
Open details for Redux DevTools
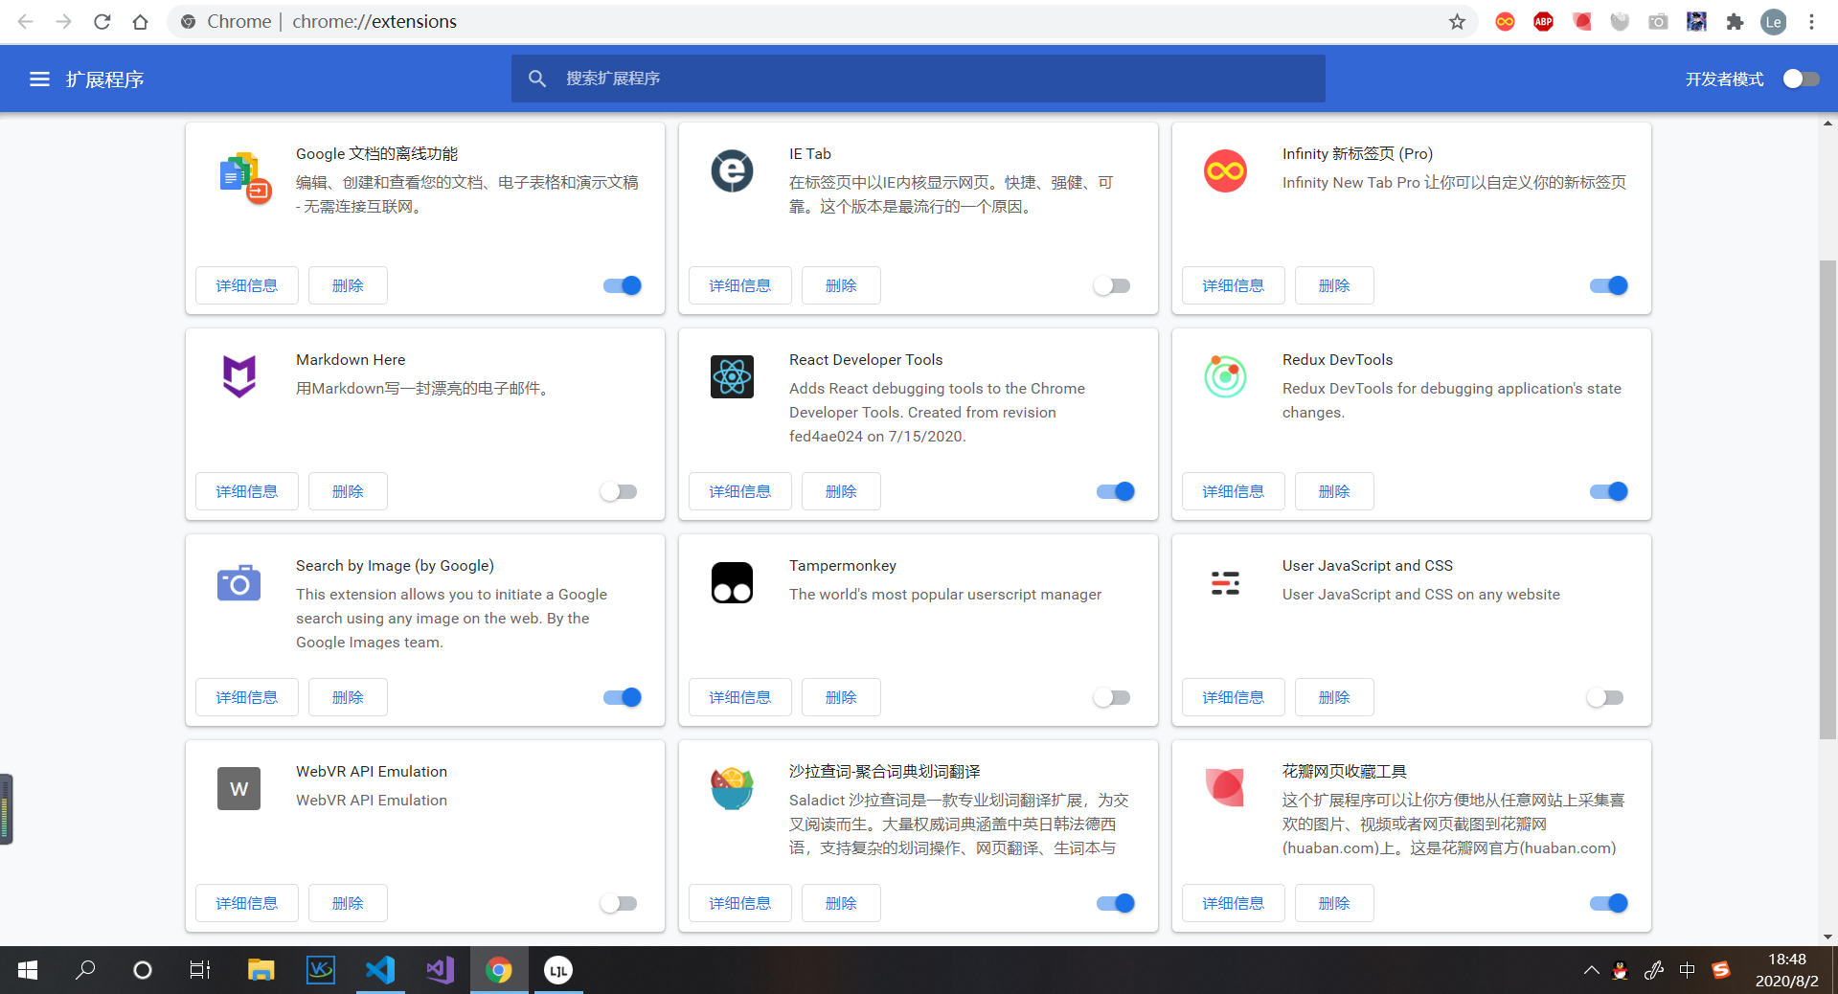click(x=1234, y=491)
